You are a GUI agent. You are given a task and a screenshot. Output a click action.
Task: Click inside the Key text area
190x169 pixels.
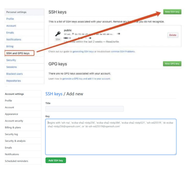pyautogui.click(x=111, y=139)
